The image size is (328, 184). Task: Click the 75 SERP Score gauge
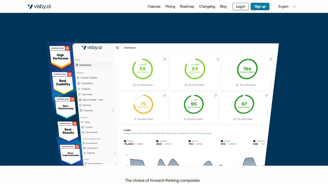pos(143,104)
